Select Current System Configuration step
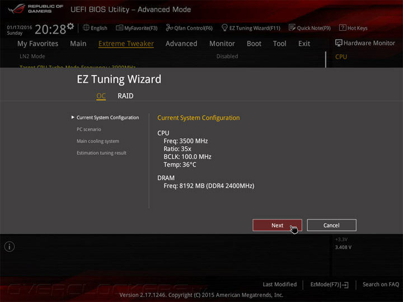403x302 pixels. pos(107,117)
